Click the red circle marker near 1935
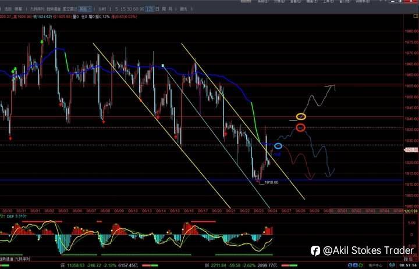419x269 pixels. point(301,128)
